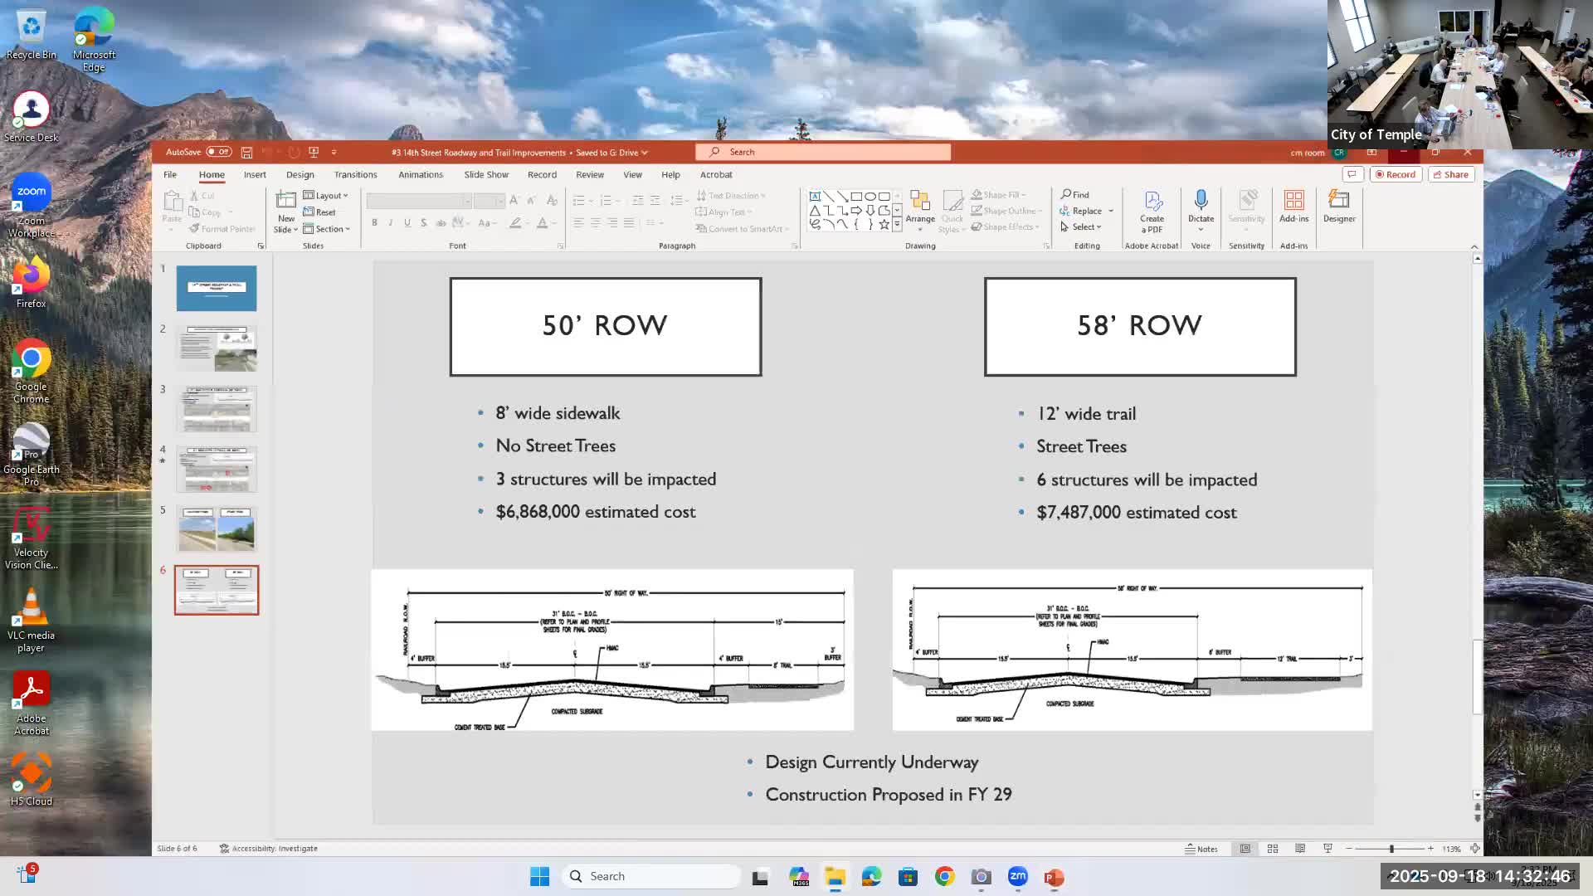Open the Add-ins icon
The image size is (1593, 896).
click(1293, 206)
